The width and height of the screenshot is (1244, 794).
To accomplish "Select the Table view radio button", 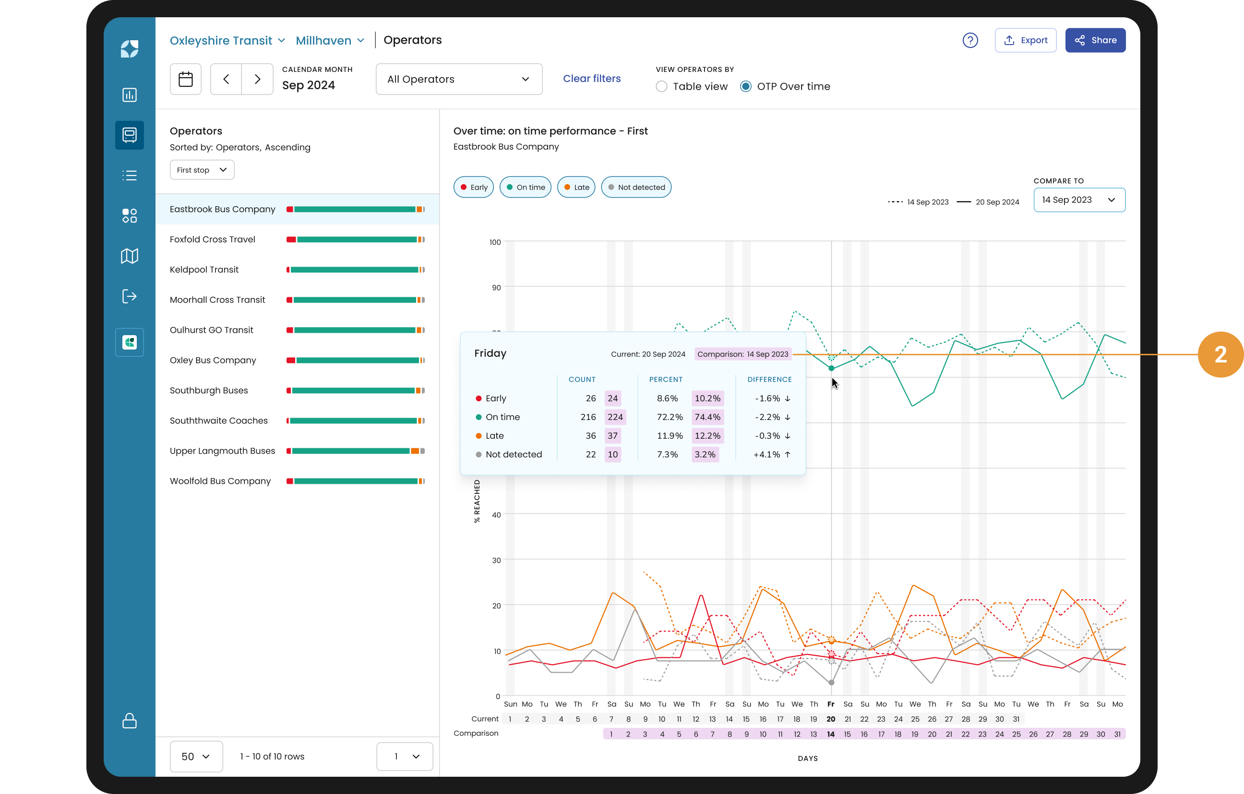I will (x=661, y=87).
